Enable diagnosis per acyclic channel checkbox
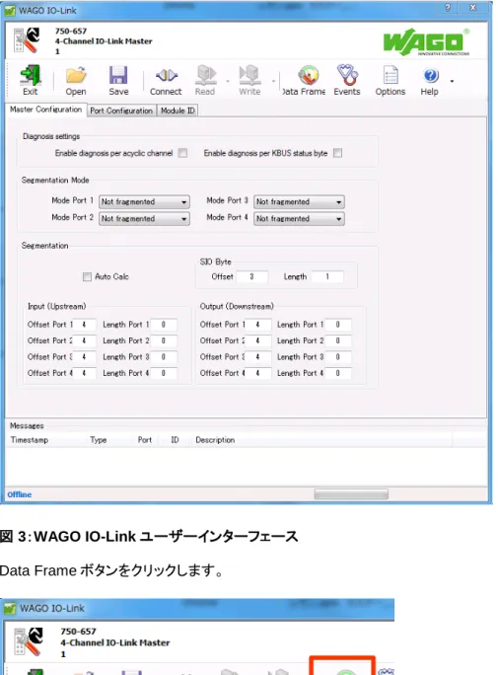This screenshot has width=498, height=675. (182, 153)
